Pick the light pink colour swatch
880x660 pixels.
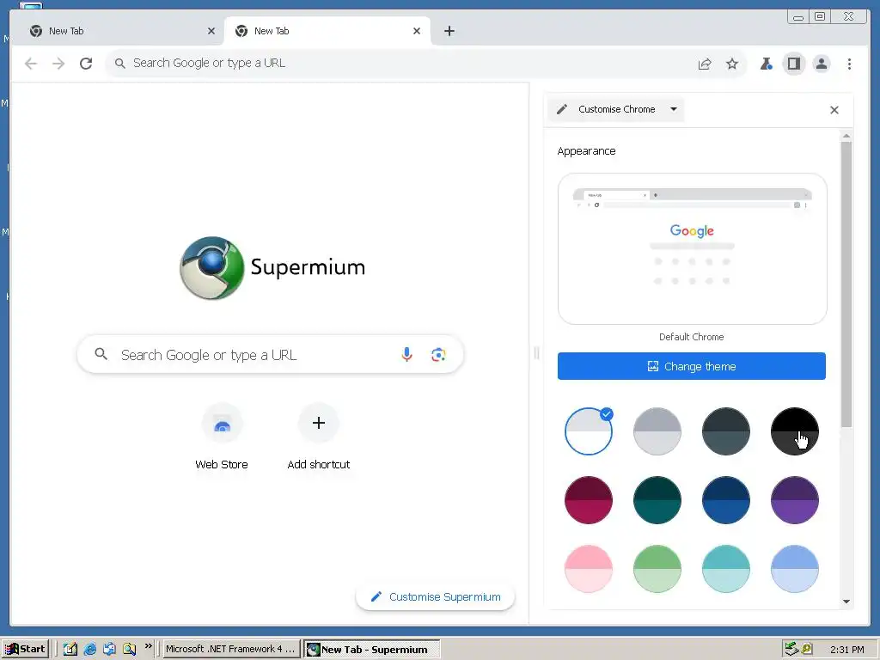[x=588, y=569]
